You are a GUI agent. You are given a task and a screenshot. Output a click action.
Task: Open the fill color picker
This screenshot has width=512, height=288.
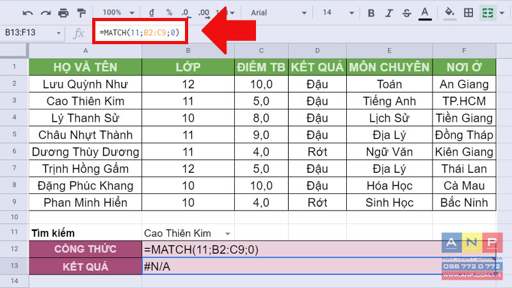click(x=450, y=13)
